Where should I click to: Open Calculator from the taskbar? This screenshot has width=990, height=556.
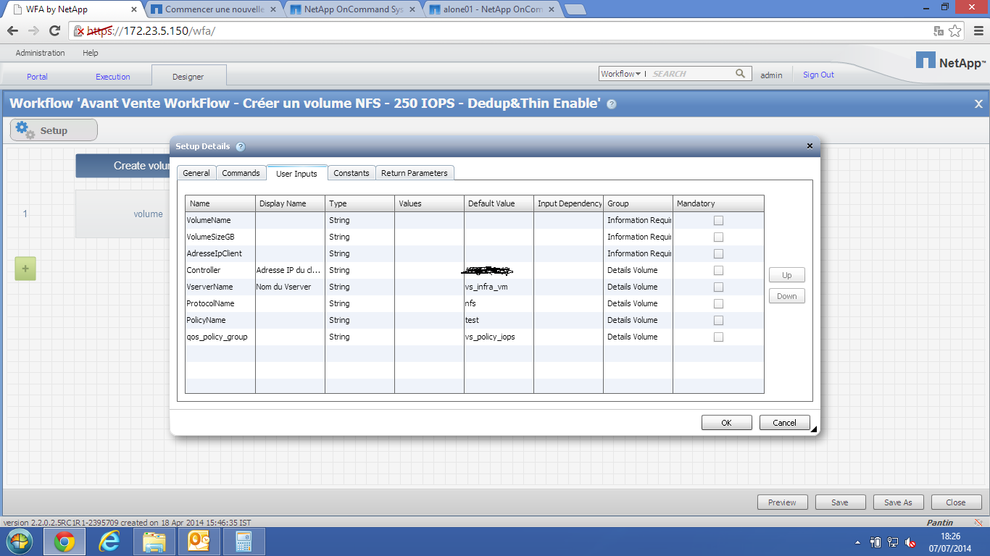pyautogui.click(x=244, y=542)
